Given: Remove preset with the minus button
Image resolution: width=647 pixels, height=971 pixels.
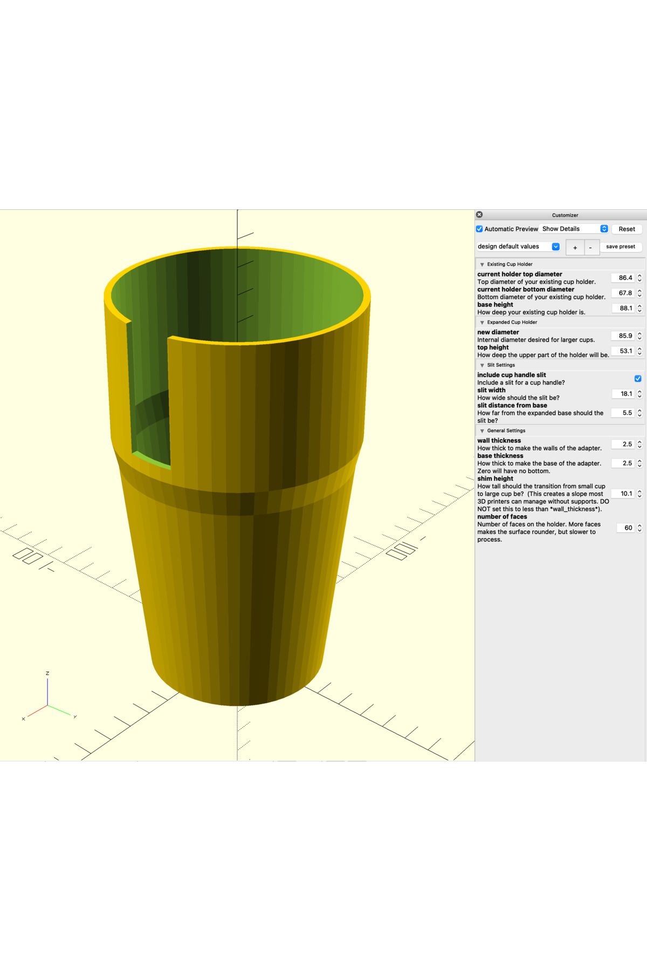Looking at the screenshot, I should tap(590, 247).
